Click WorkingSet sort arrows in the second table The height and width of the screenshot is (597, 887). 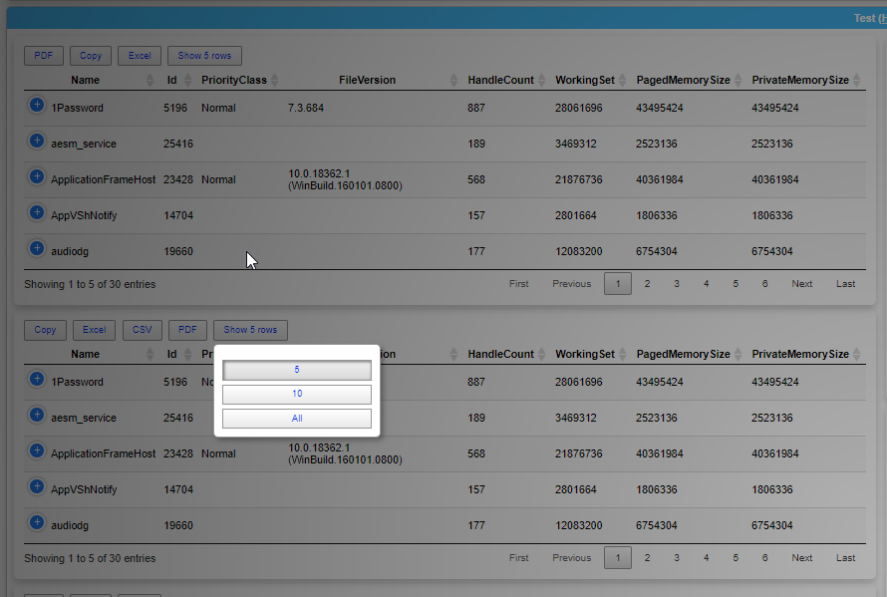pos(623,354)
